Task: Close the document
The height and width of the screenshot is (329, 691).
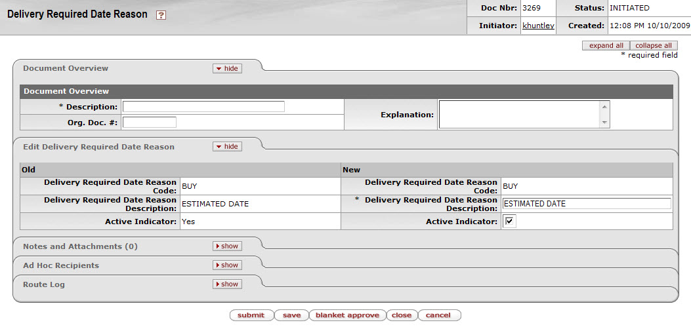Action: coord(401,315)
